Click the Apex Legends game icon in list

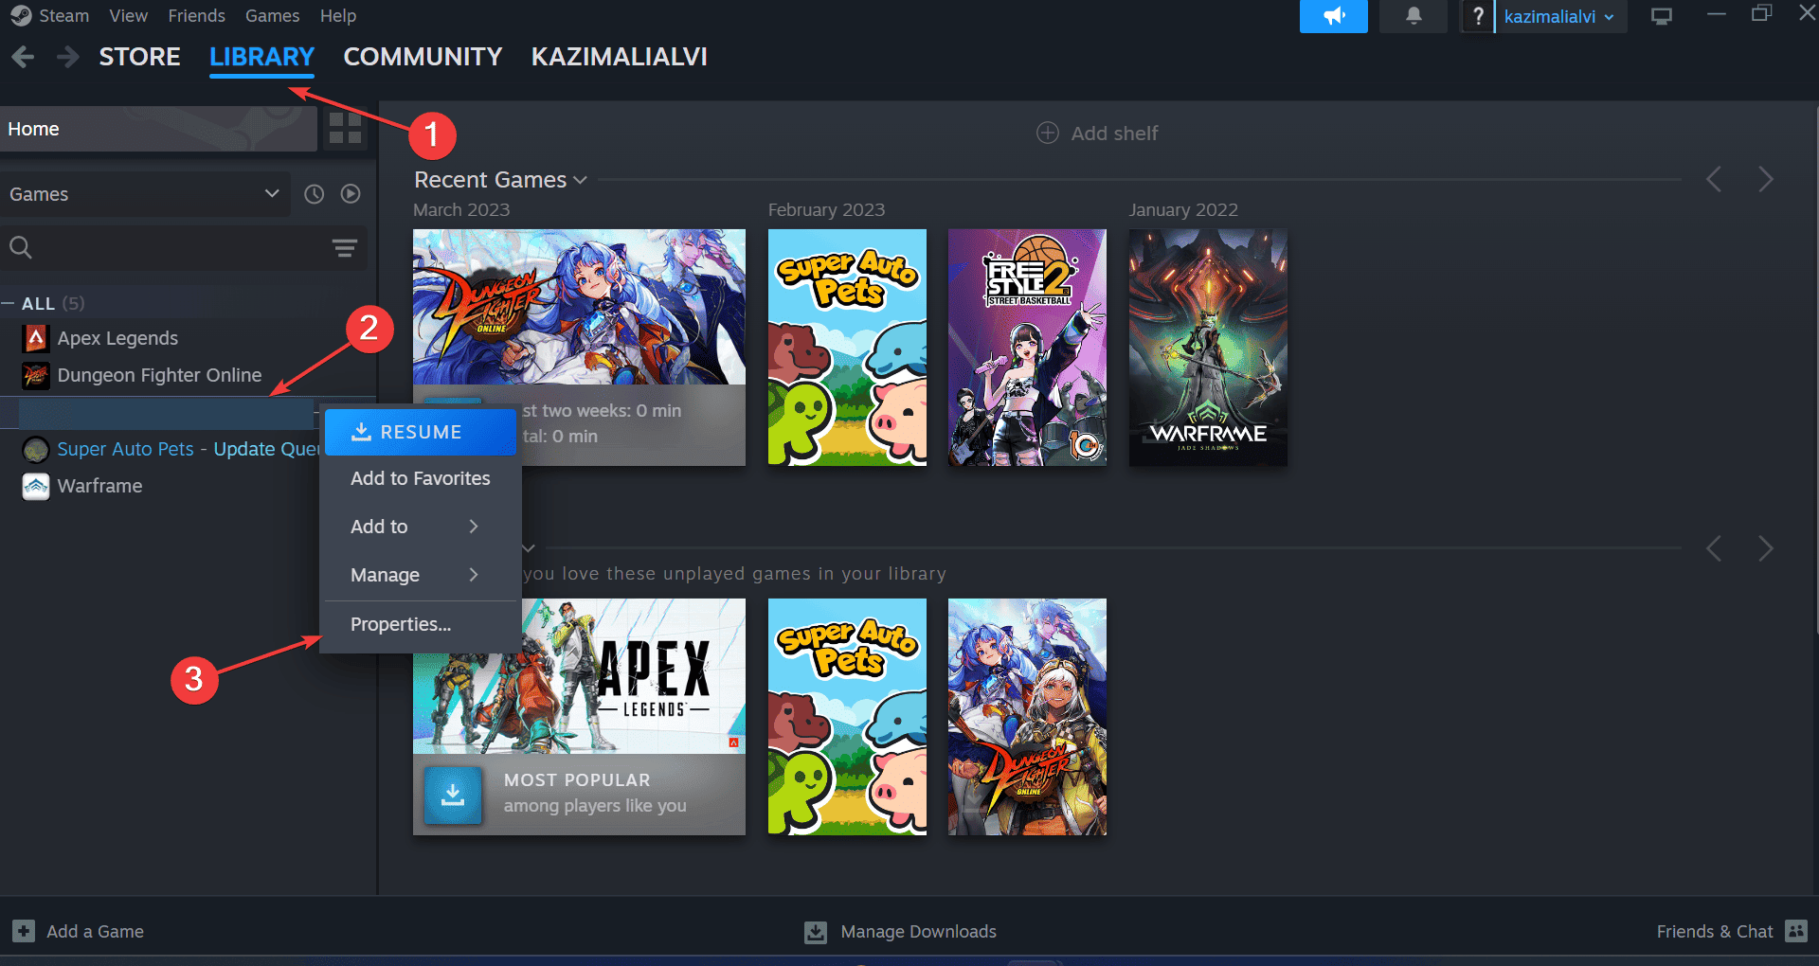pyautogui.click(x=36, y=338)
